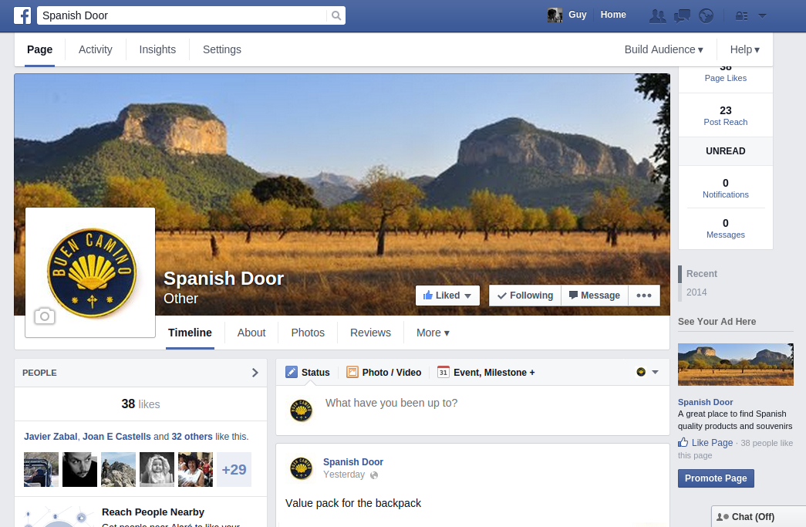The image size is (806, 527).
Task: Click the Status pencil icon
Action: tap(292, 372)
